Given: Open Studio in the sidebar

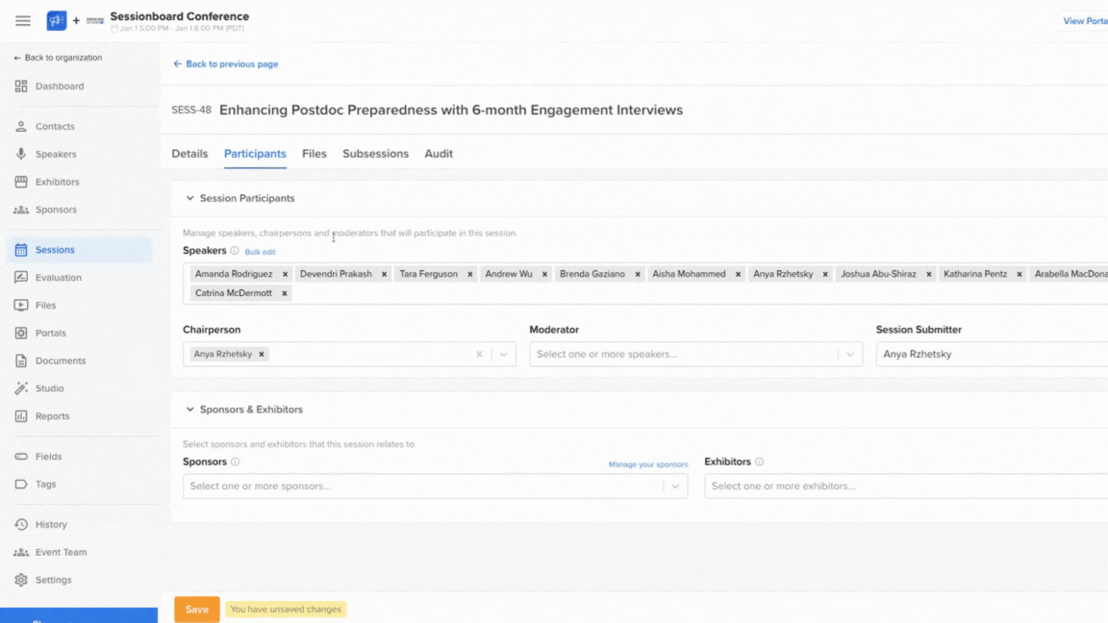Looking at the screenshot, I should pos(49,388).
